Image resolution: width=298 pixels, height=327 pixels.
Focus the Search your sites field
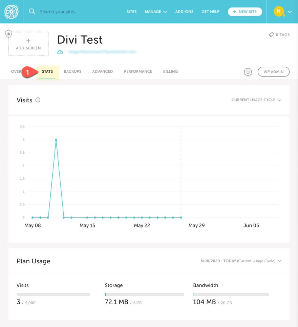pyautogui.click(x=59, y=12)
